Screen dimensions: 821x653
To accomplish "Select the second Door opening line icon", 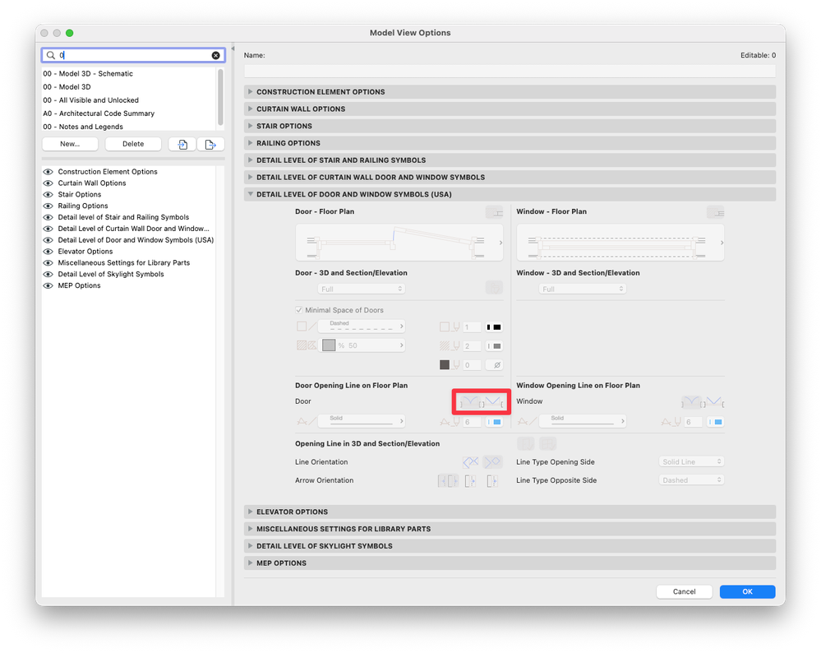I will coord(493,402).
